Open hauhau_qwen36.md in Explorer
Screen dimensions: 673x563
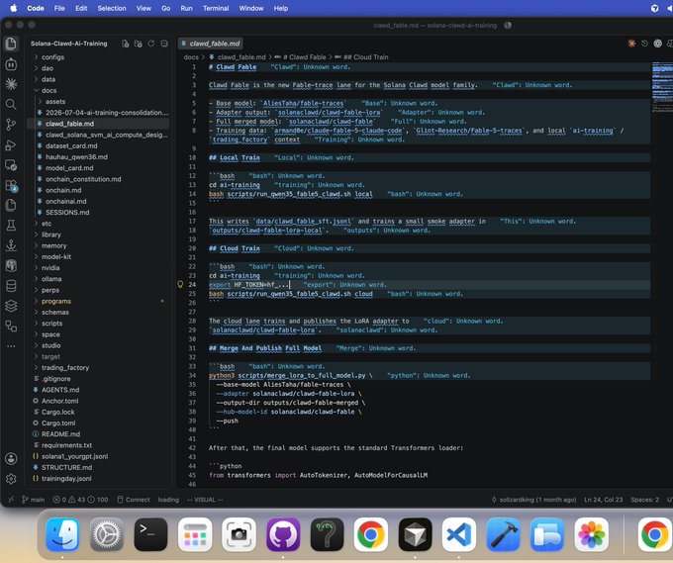pyautogui.click(x=76, y=157)
